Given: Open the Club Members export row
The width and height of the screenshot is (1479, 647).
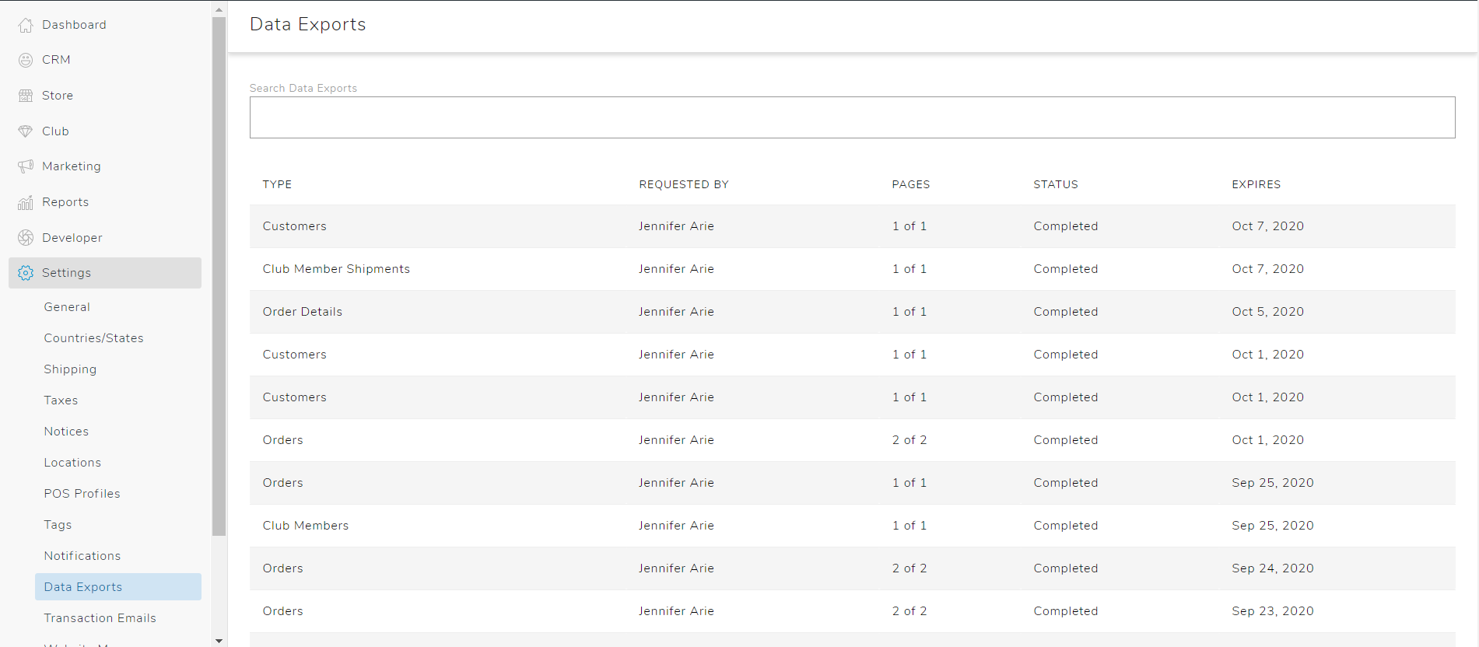Looking at the screenshot, I should [x=305, y=526].
